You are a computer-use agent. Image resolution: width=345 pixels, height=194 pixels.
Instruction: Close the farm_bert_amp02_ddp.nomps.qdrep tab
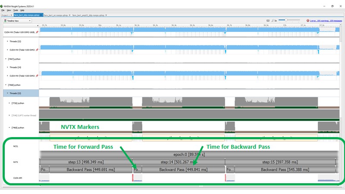coord(106,15)
